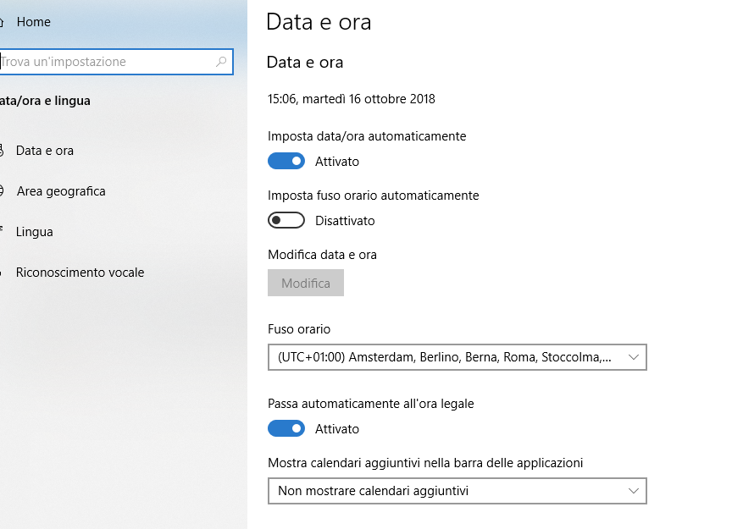This screenshot has height=529, width=732.
Task: Open Area geografica settings page
Action: (61, 191)
